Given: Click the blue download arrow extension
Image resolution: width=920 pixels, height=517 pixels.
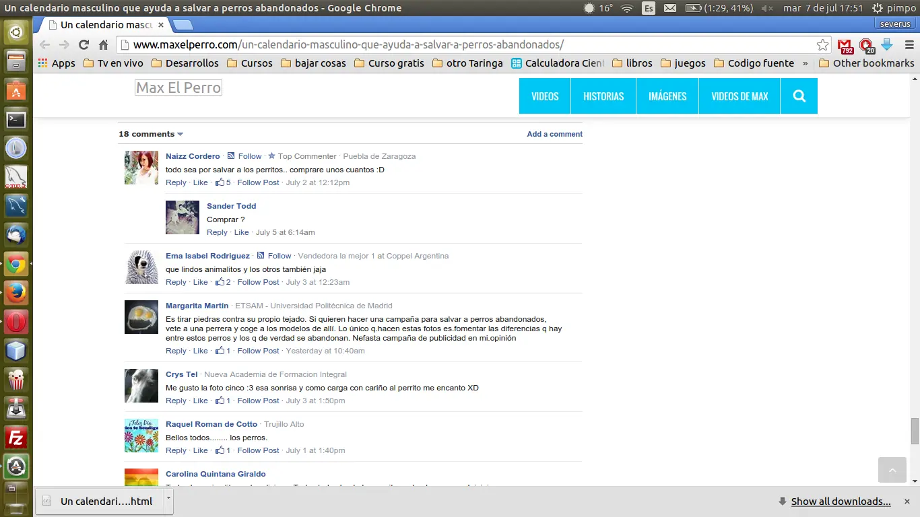Looking at the screenshot, I should (x=886, y=45).
